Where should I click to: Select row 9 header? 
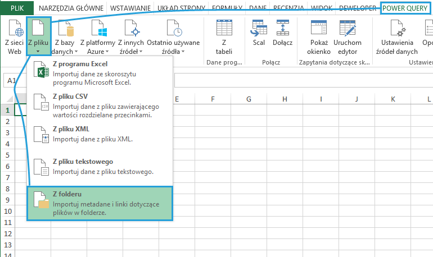coord(7,200)
